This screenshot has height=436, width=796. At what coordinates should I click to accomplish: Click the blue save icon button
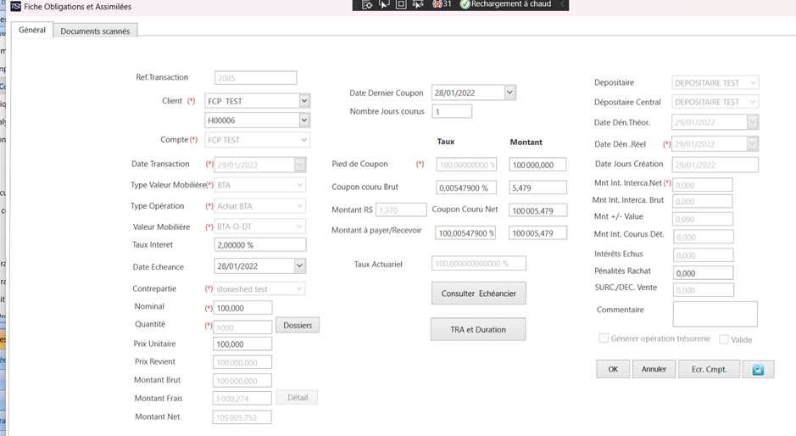pyautogui.click(x=758, y=370)
